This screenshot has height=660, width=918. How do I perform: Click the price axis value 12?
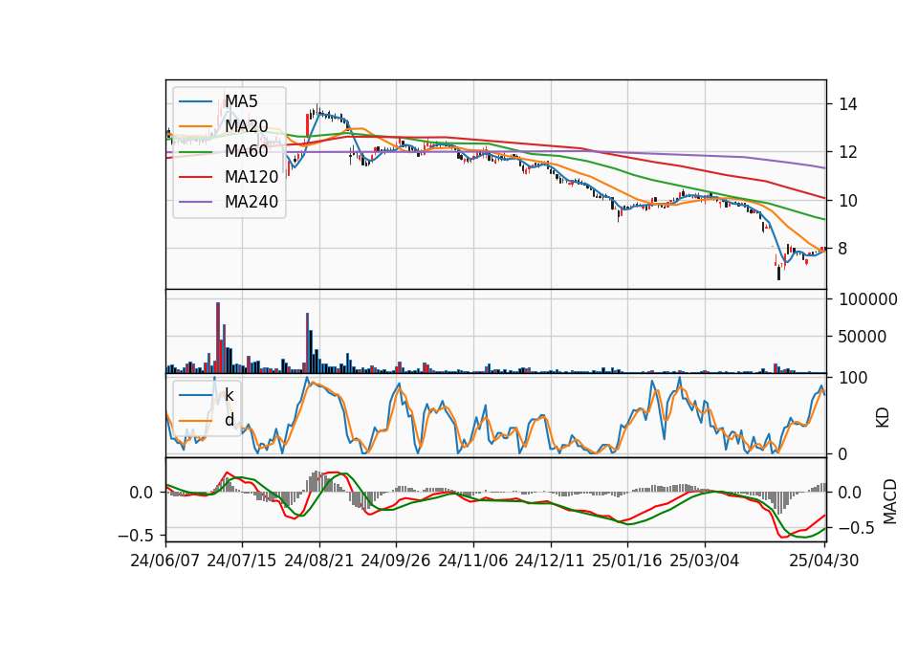tap(848, 152)
